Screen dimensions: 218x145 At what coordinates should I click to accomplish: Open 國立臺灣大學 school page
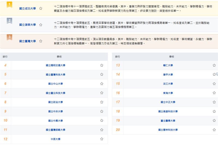point(28,41)
